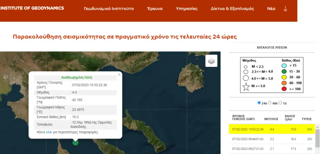324x154 pixels.
Task: Click the 'κλικ' link for more information
Action: (x=49, y=132)
